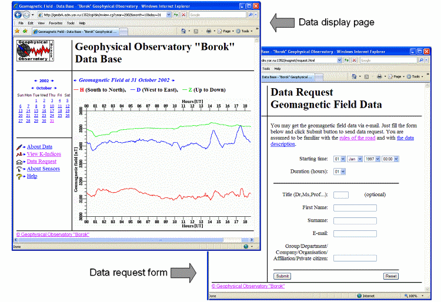Click the question mark icon beside Help
The width and height of the screenshot is (441, 302).
pos(19,176)
